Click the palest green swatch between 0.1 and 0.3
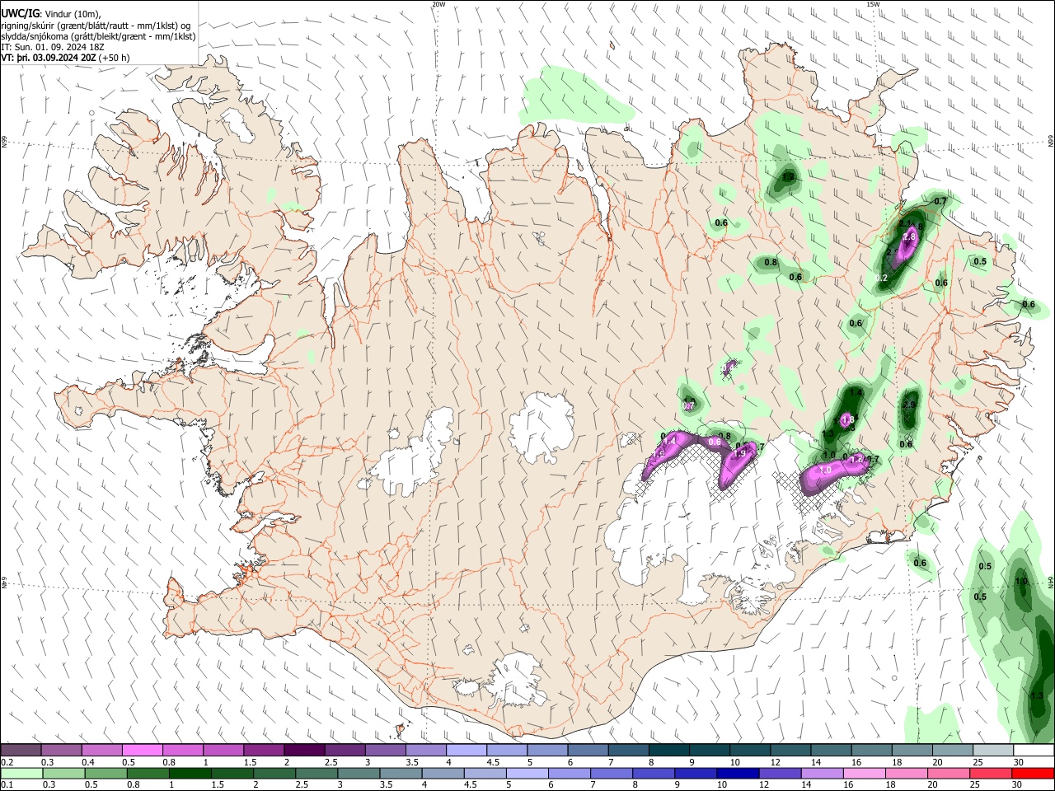The height and width of the screenshot is (791, 1055). click(22, 774)
